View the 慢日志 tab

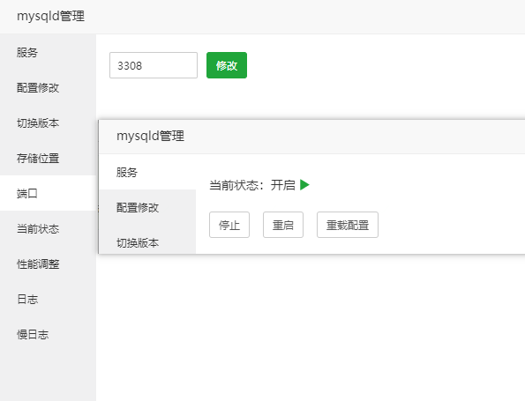48,334
